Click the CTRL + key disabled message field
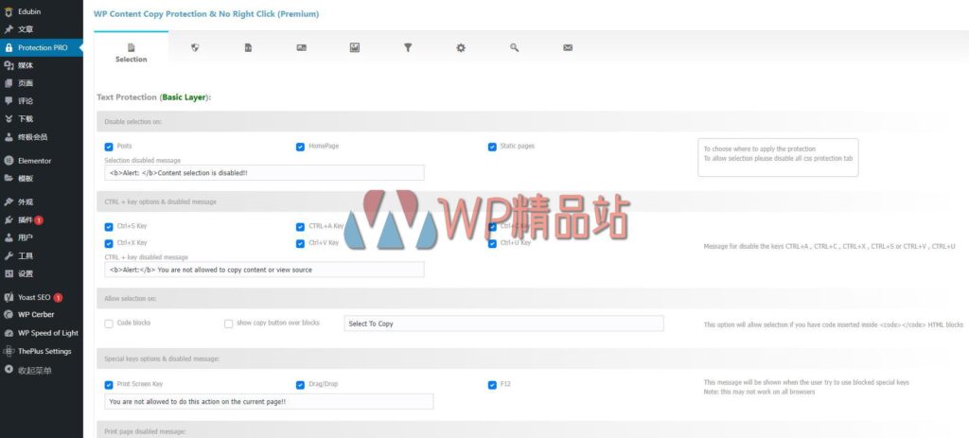The width and height of the screenshot is (969, 438). pyautogui.click(x=265, y=270)
